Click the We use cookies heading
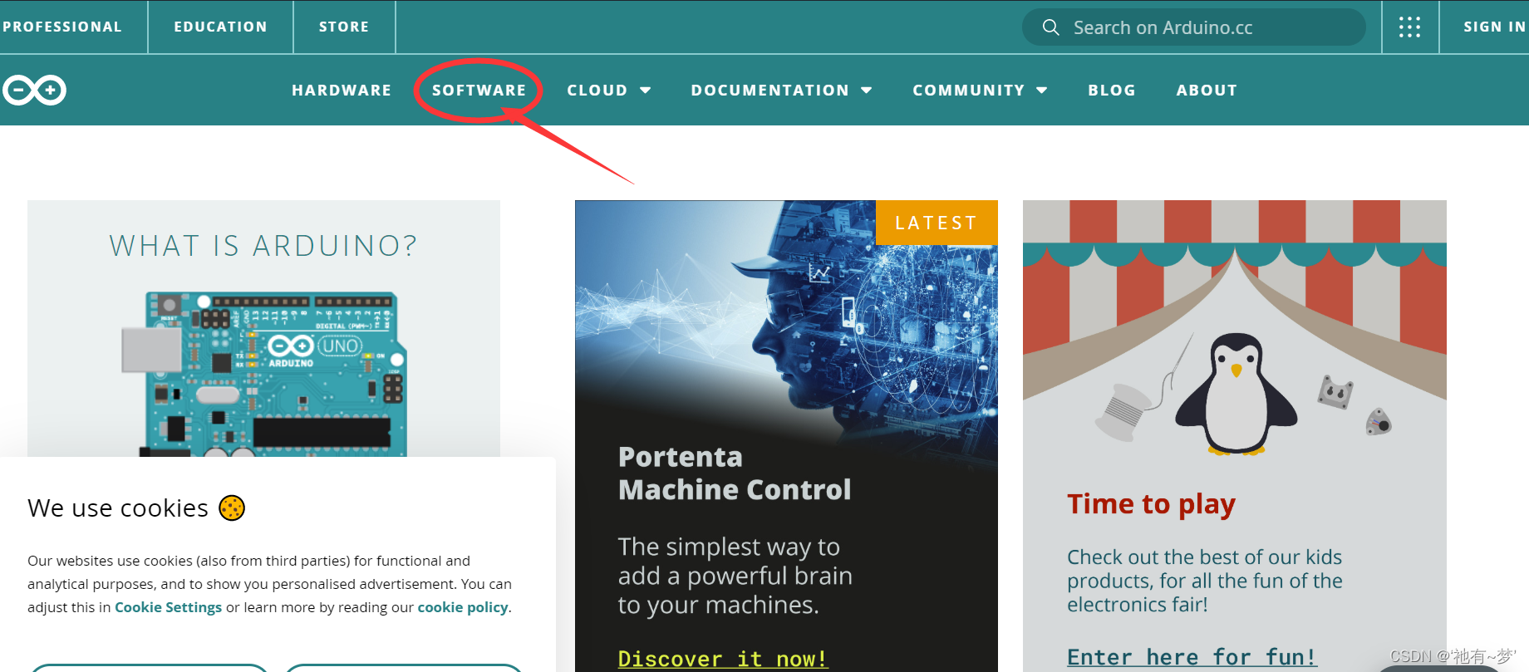This screenshot has width=1529, height=672. (118, 508)
